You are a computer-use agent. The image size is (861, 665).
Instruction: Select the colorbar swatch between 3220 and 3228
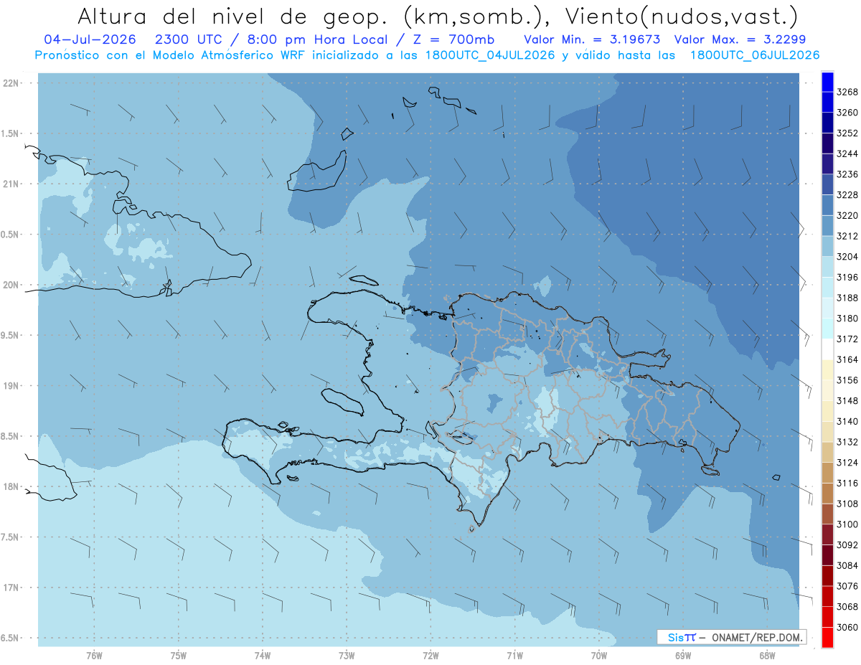pyautogui.click(x=827, y=205)
